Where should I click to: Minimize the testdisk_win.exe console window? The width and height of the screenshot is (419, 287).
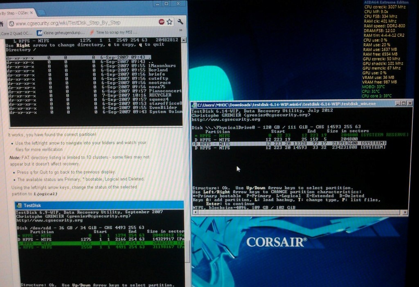tap(398, 103)
